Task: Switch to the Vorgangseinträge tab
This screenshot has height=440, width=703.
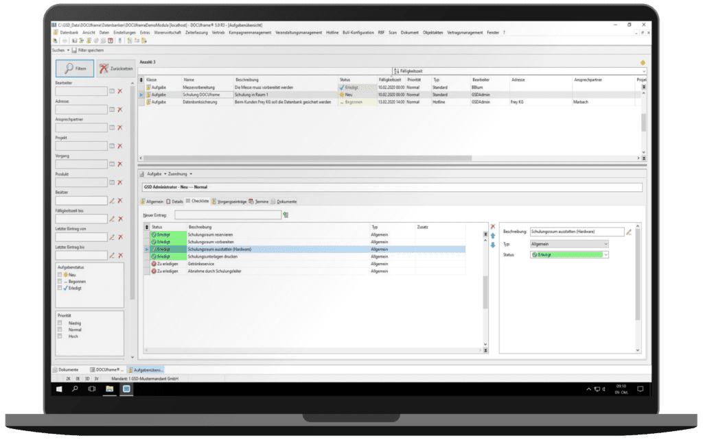Action: tap(229, 202)
